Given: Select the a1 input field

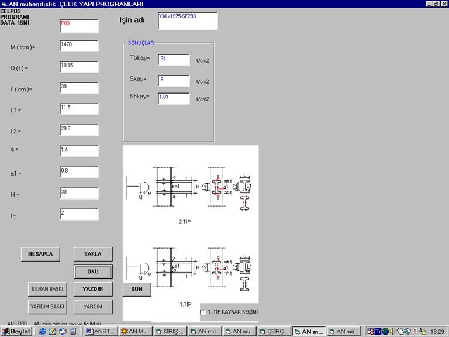Looking at the screenshot, I should pyautogui.click(x=80, y=172).
